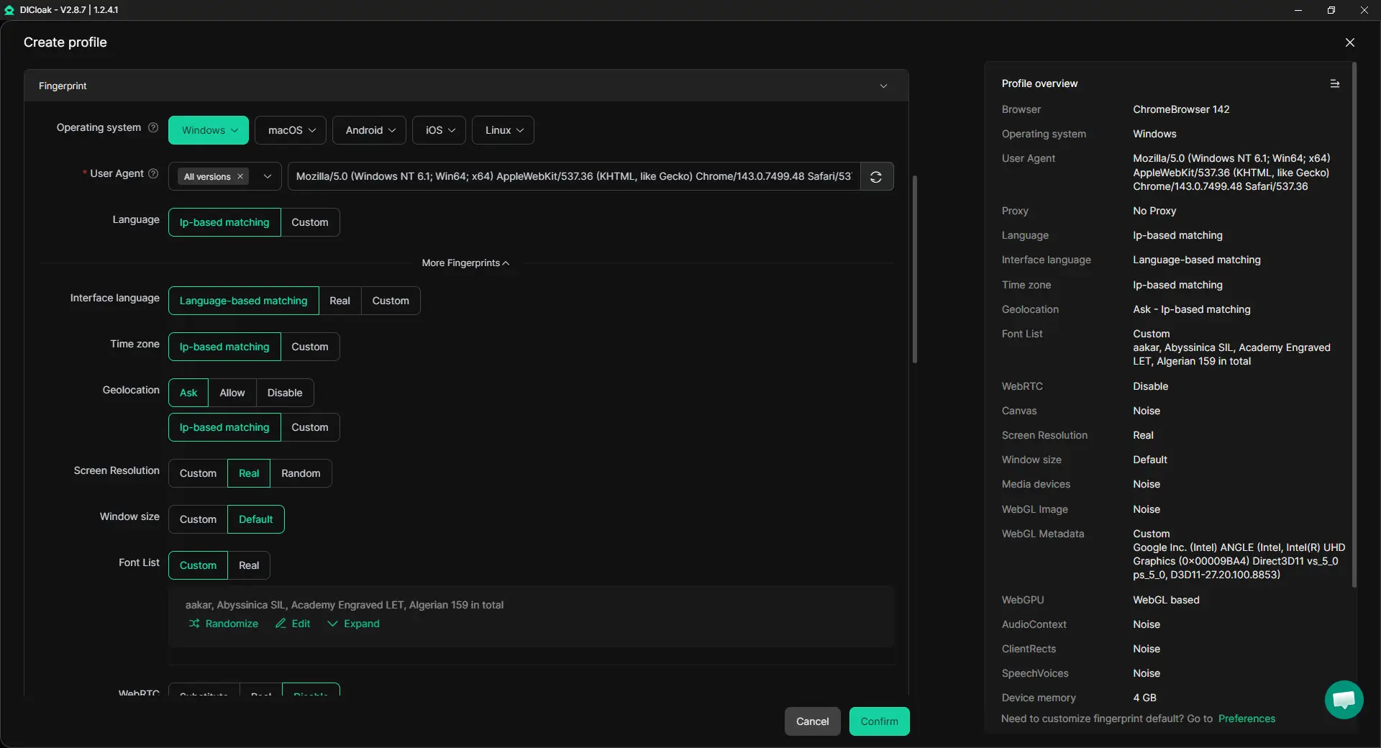1381x748 pixels.
Task: Close the Create profile dialog
Action: pos(1349,42)
